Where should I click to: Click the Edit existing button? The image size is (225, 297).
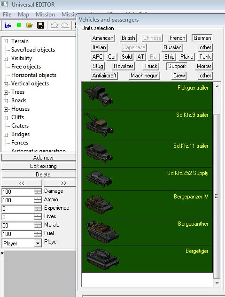(39, 166)
